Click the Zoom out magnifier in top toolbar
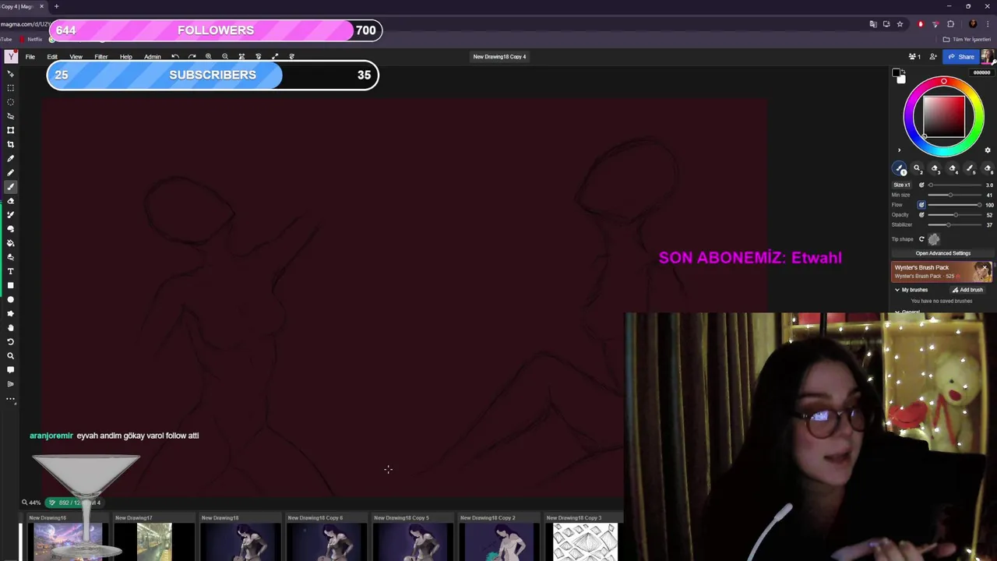Screen dimensions: 997x561 225,57
